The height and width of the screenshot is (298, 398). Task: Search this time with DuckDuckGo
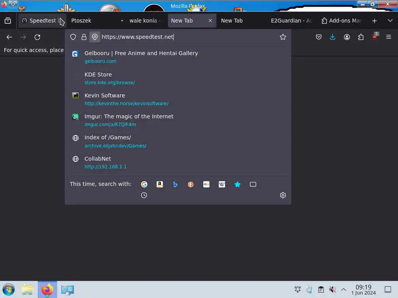tap(190, 184)
